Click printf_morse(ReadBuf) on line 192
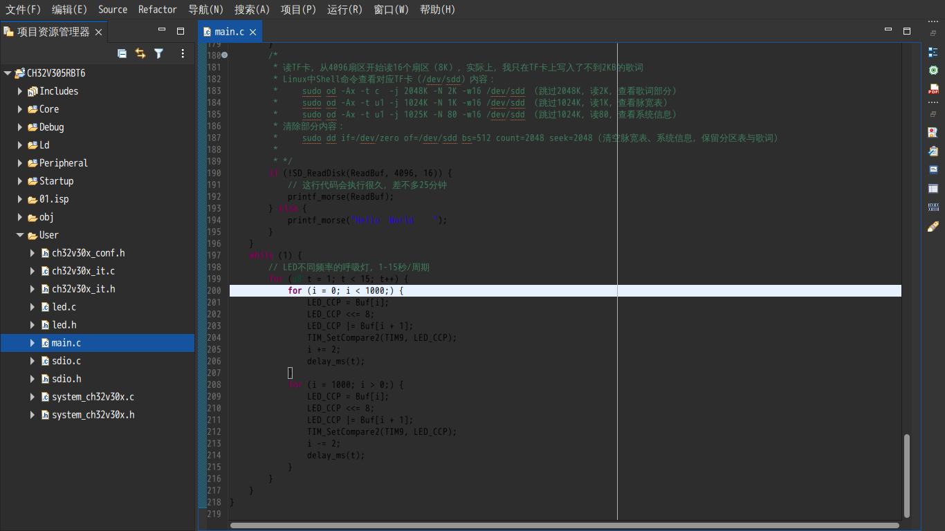The width and height of the screenshot is (945, 531). (x=341, y=197)
